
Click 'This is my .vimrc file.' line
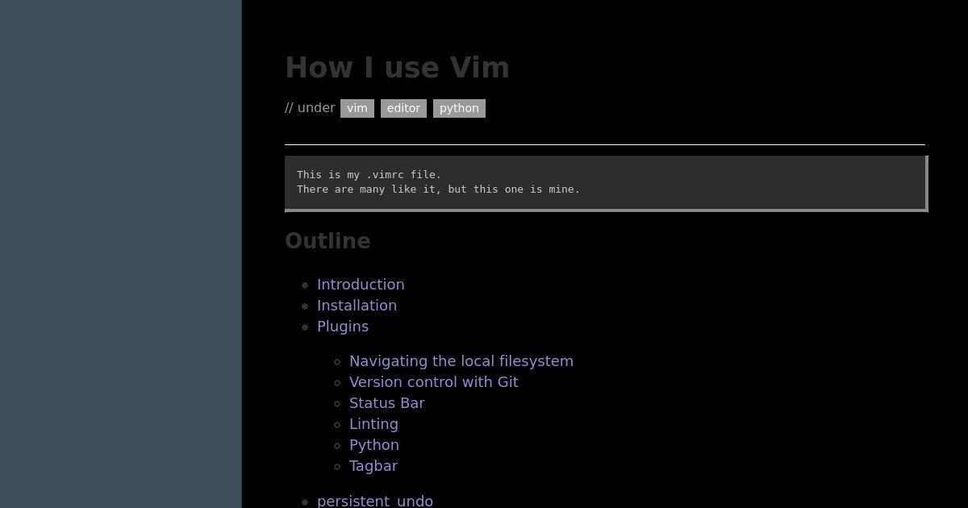coord(369,174)
